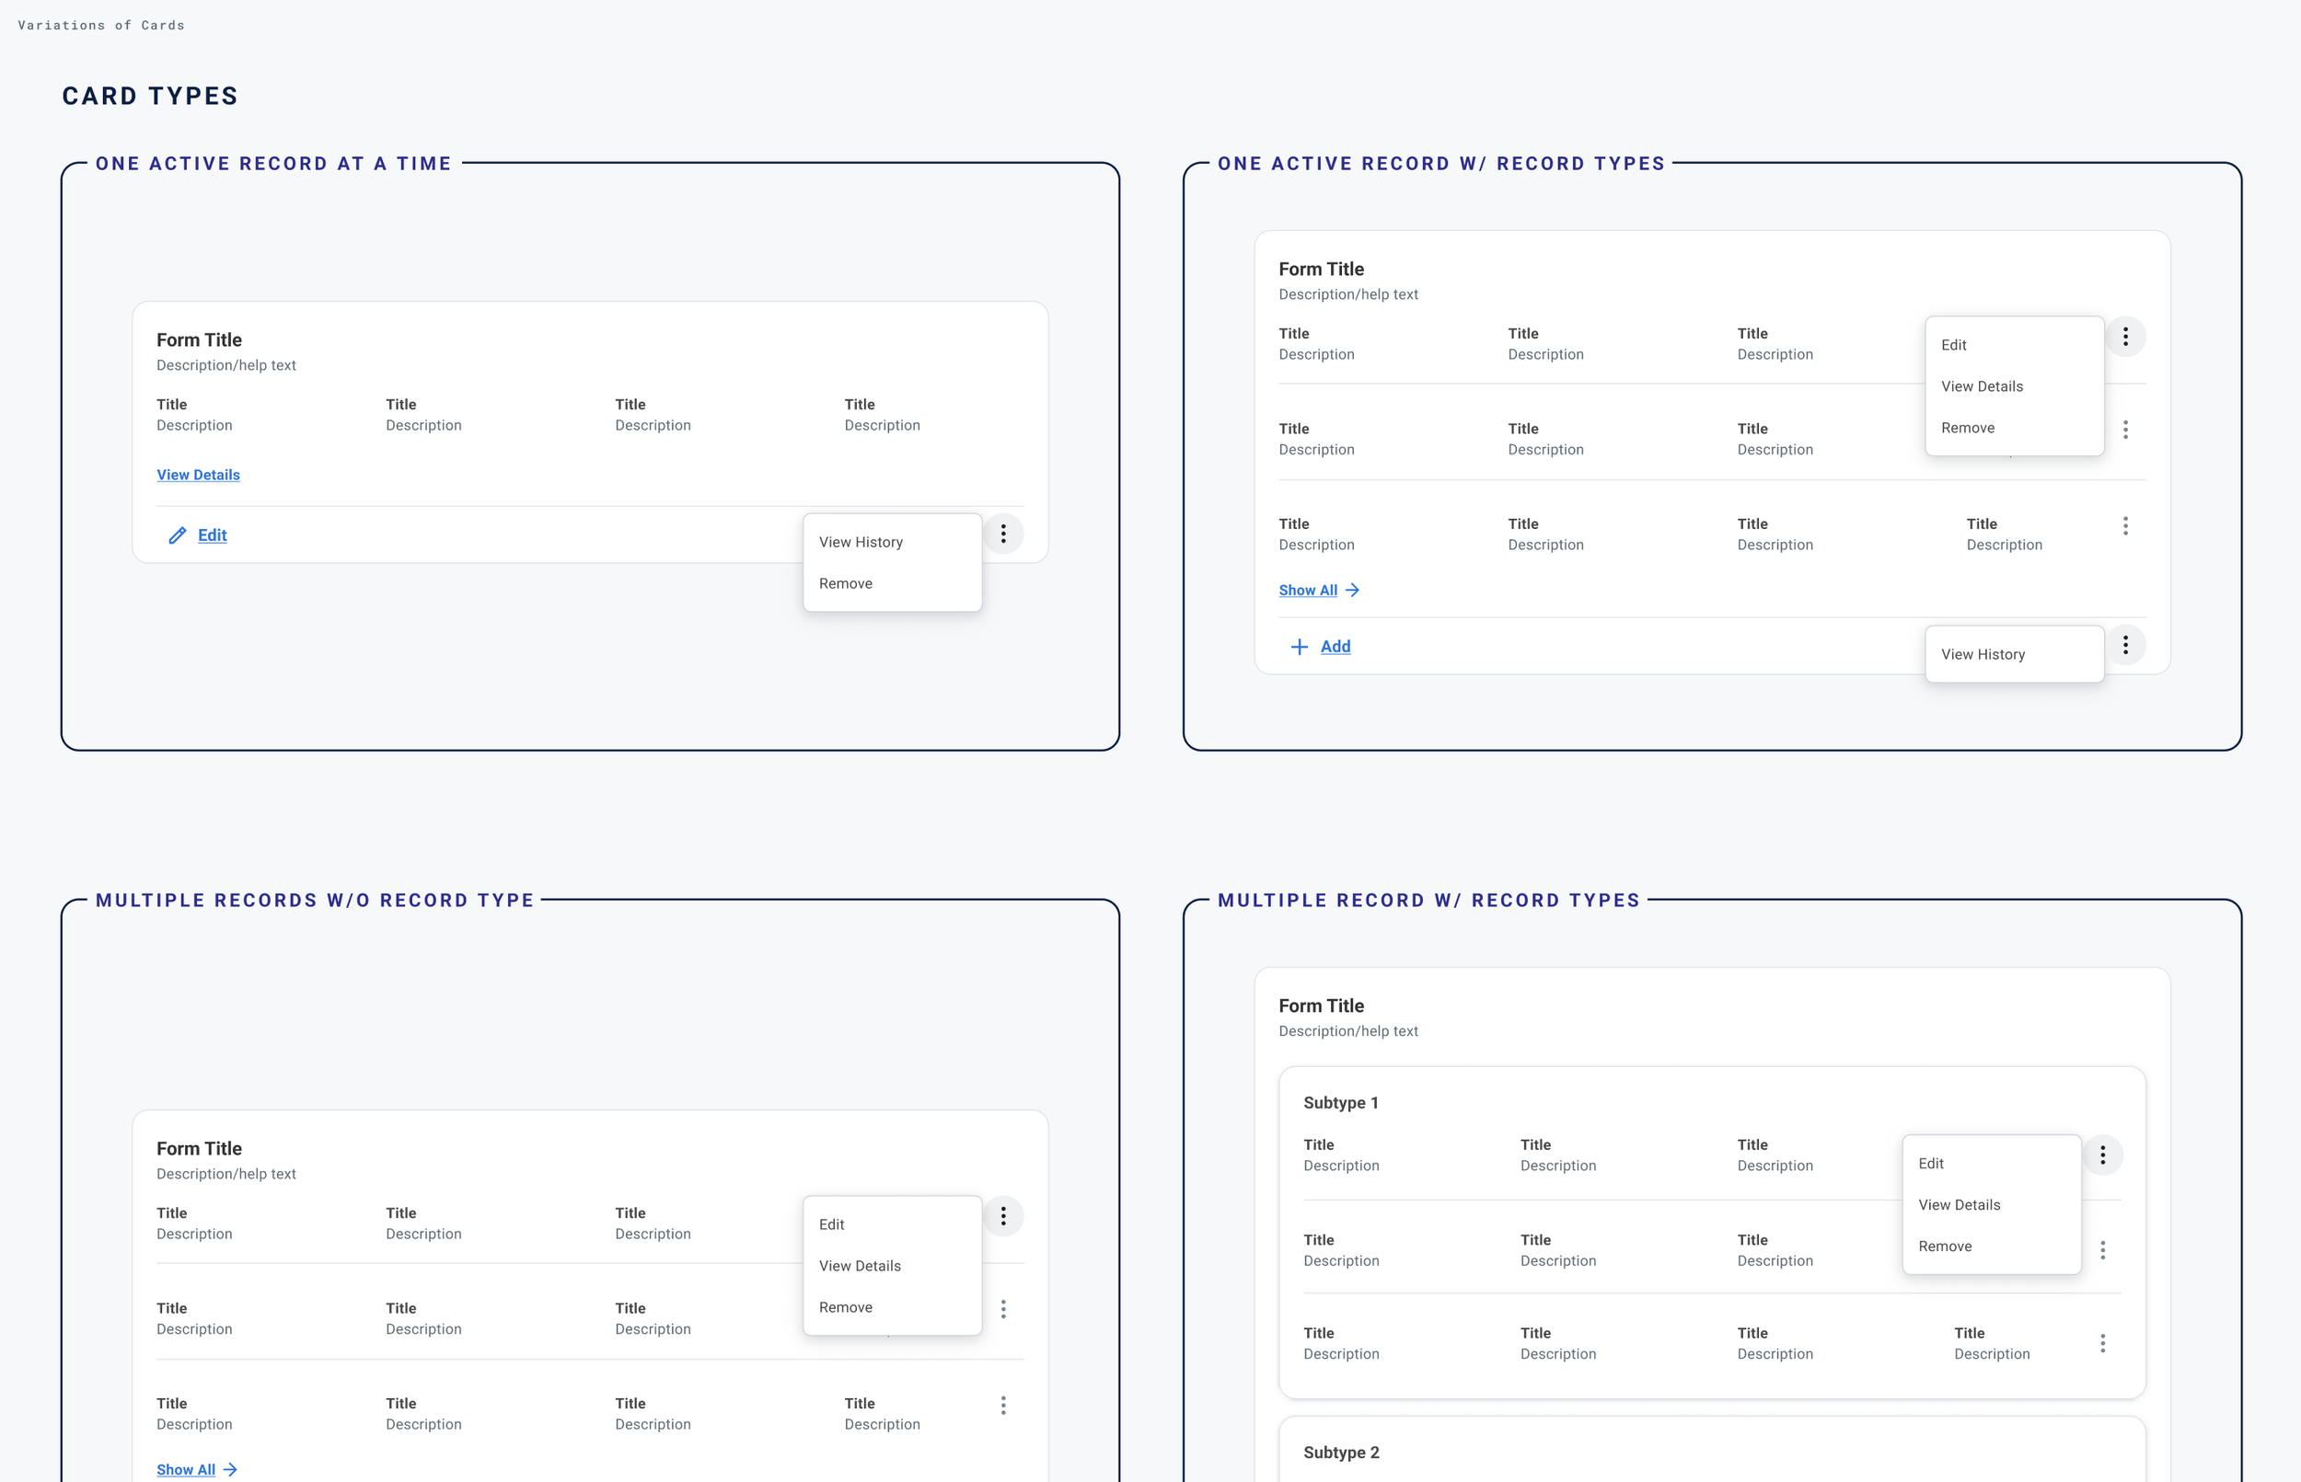Open the kebab menu on the third row of One Active Record w/ Record Types
The image size is (2301, 1482).
pos(2125,525)
